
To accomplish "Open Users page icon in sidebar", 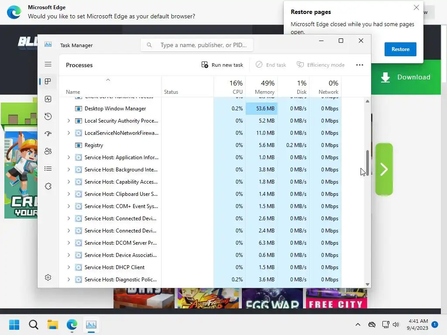I will coord(48,151).
